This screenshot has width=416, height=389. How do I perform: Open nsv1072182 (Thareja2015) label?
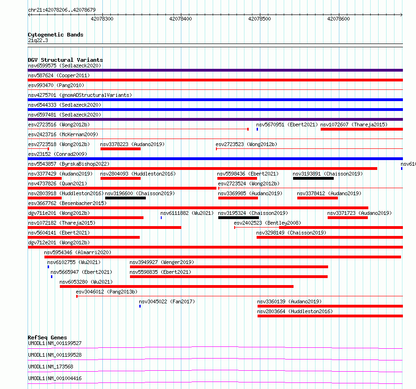coord(62,223)
